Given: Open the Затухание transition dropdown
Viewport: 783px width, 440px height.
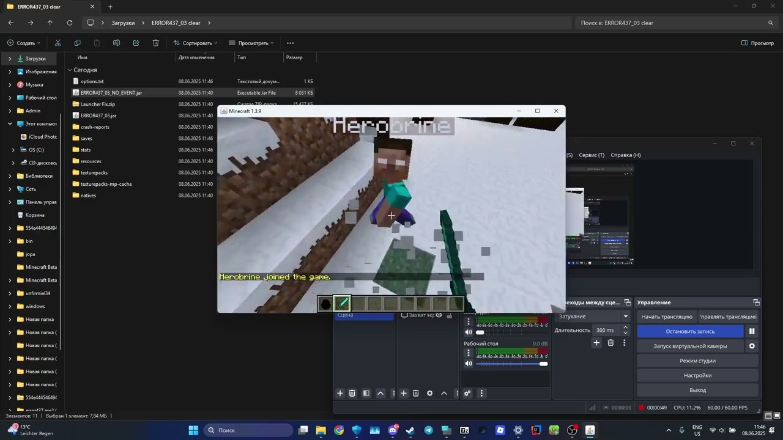Looking at the screenshot, I should coord(593,317).
